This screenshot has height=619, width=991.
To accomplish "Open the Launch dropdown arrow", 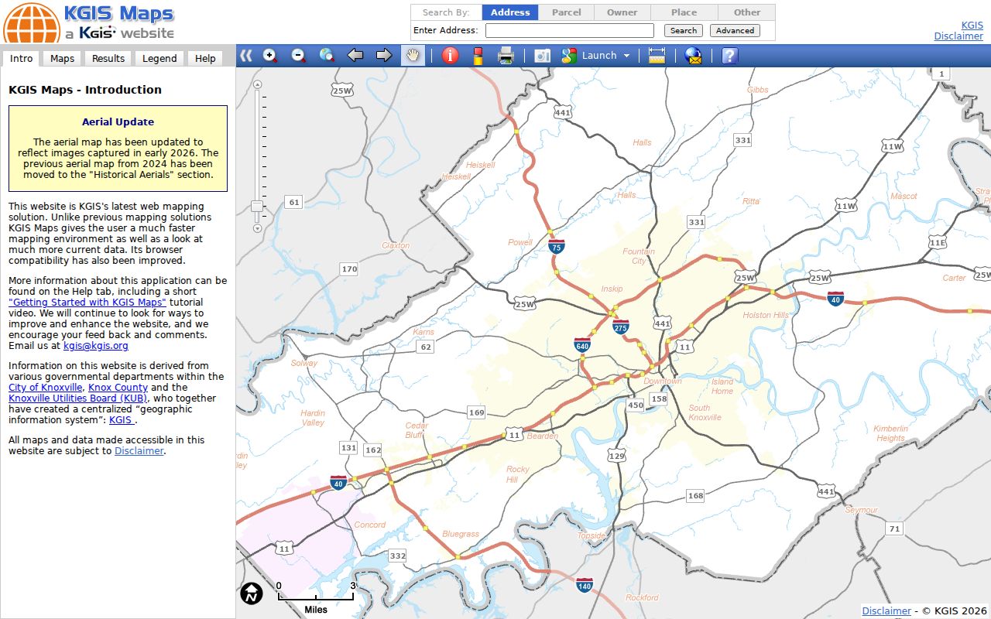I will pyautogui.click(x=626, y=56).
